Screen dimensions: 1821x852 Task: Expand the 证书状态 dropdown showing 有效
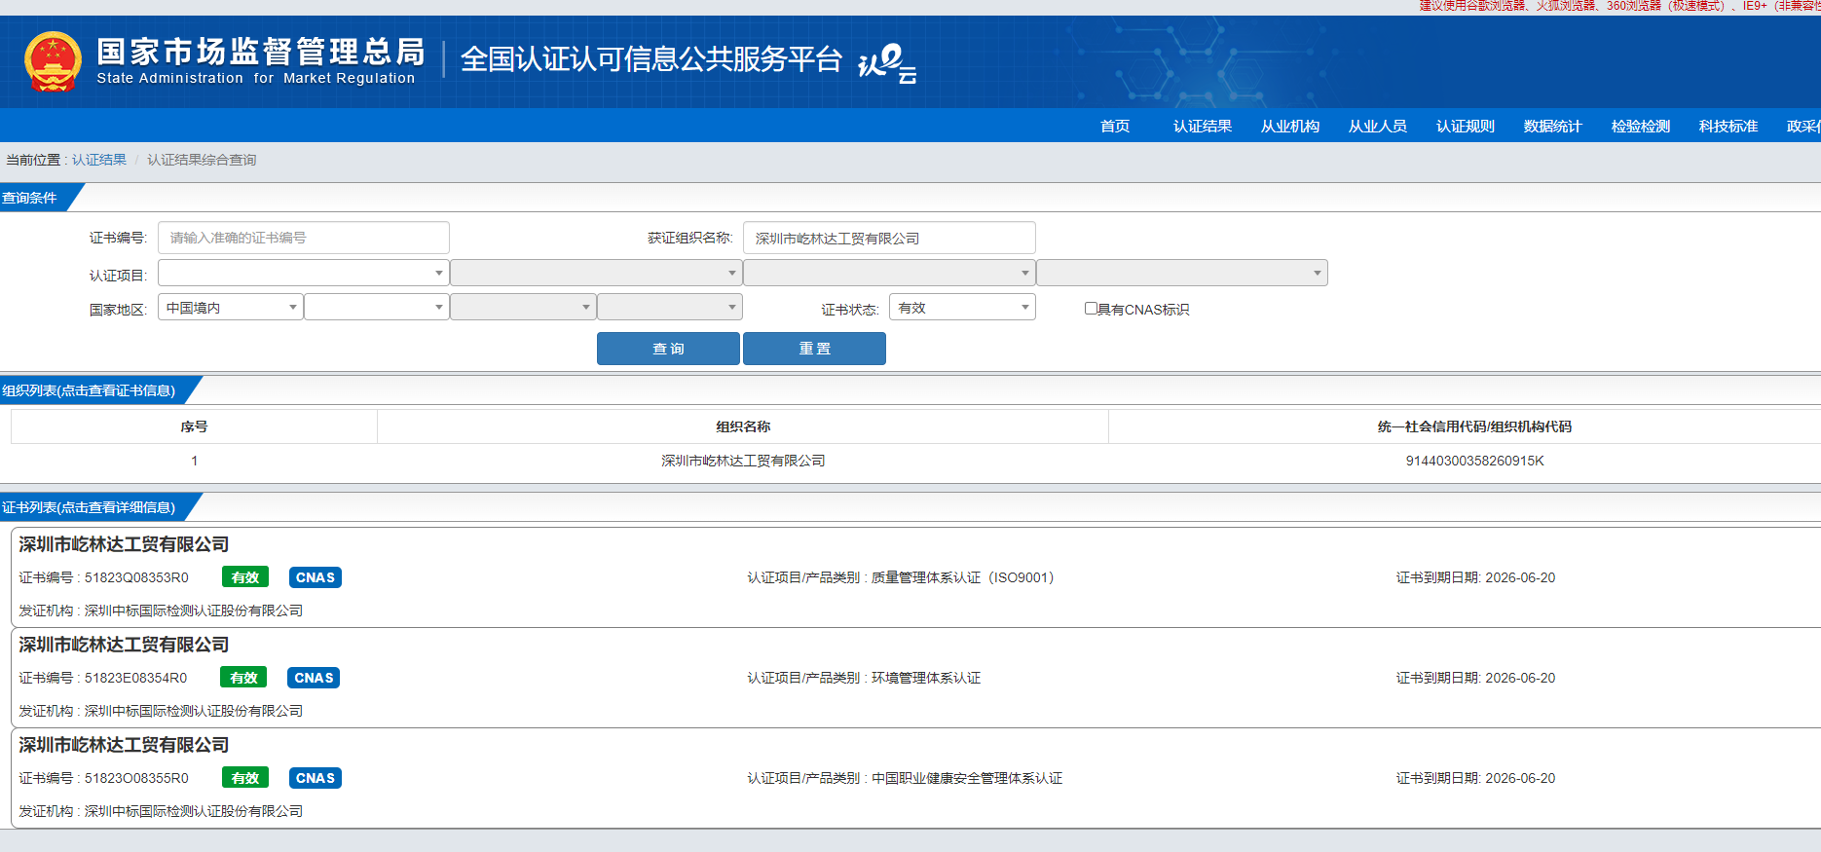pyautogui.click(x=961, y=308)
